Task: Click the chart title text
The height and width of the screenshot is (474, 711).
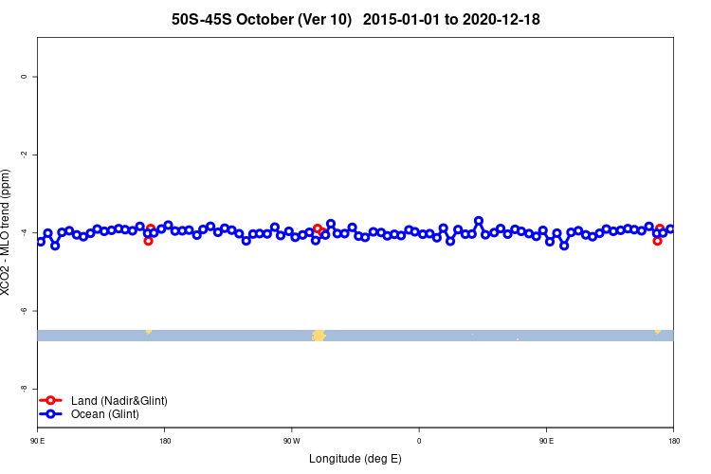Action: pyautogui.click(x=355, y=20)
